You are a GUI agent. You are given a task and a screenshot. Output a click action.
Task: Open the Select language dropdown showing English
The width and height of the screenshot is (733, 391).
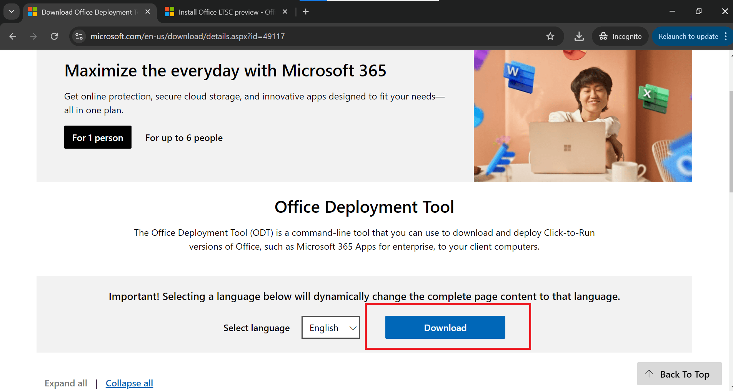point(330,327)
